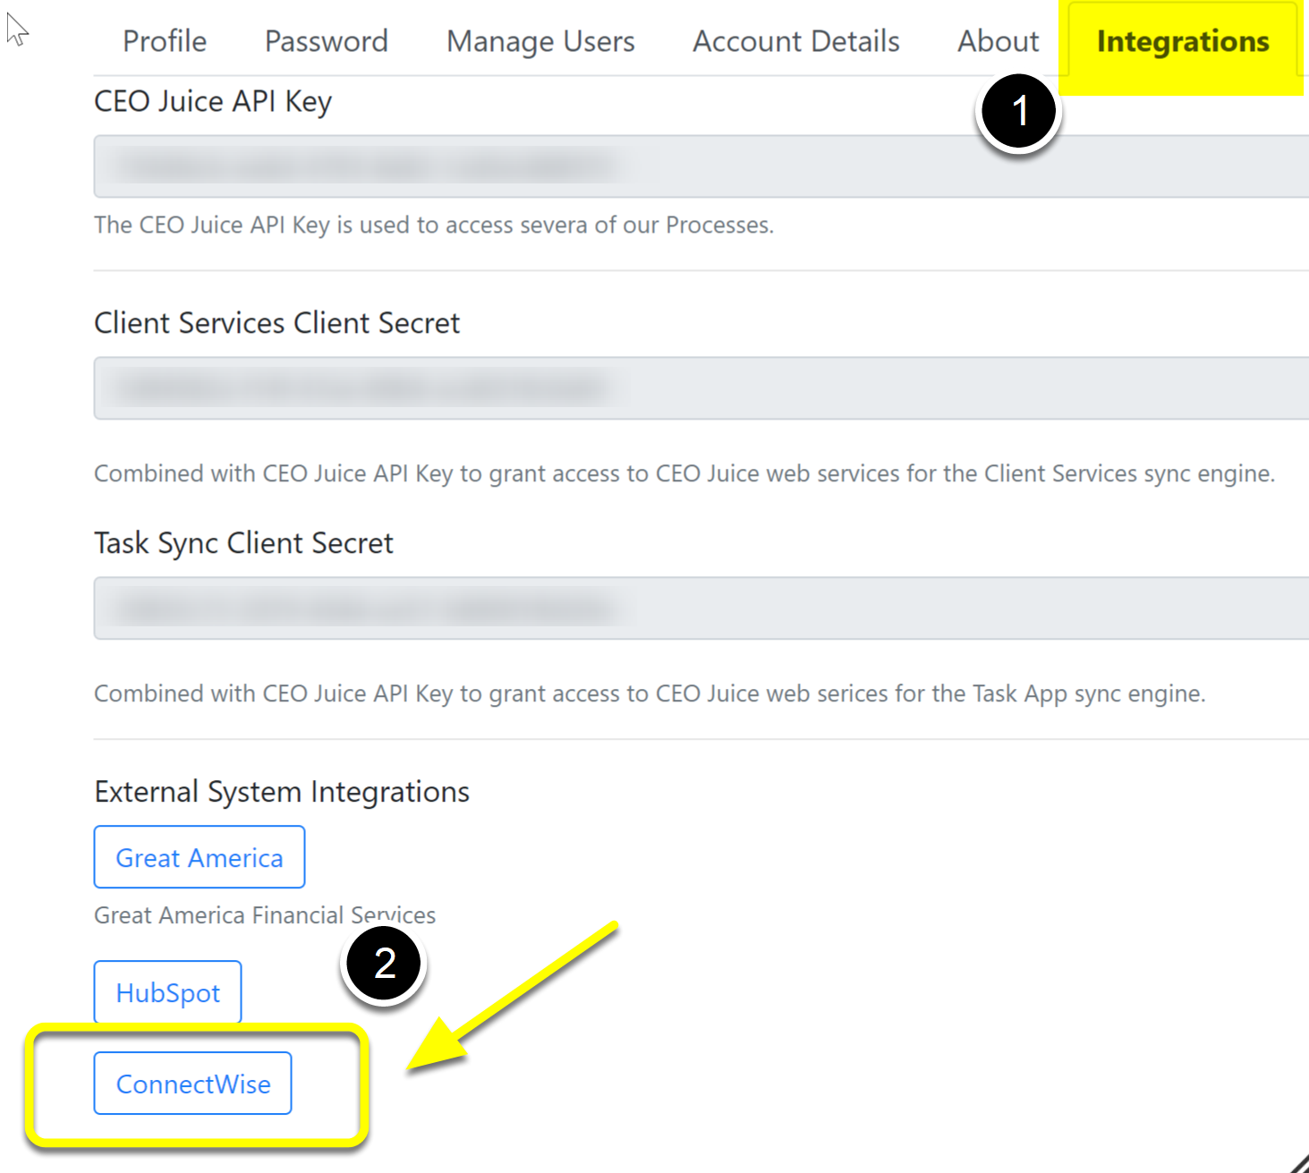The width and height of the screenshot is (1309, 1173).
Task: Click the Great America Financial Services caption
Action: tap(265, 915)
